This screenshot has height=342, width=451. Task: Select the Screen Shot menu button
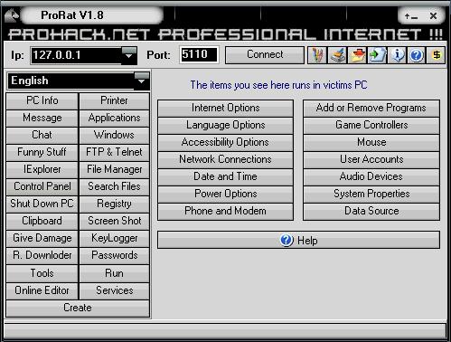click(115, 221)
